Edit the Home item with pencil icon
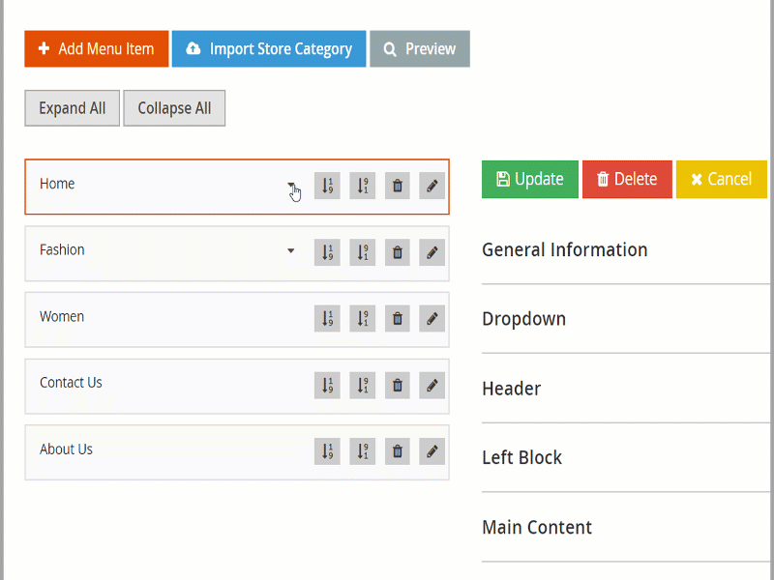The width and height of the screenshot is (774, 580). coord(432,186)
